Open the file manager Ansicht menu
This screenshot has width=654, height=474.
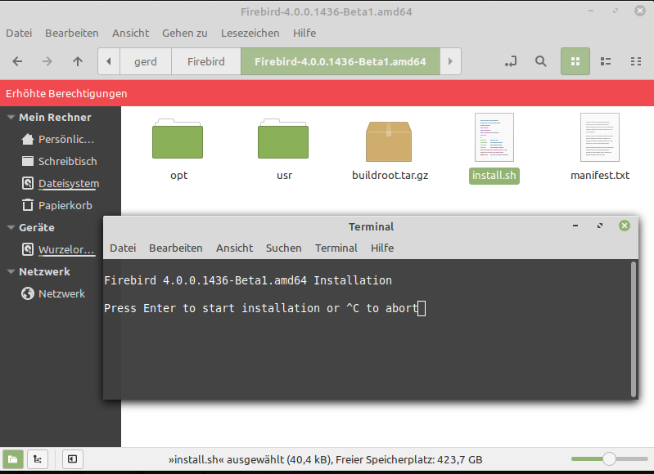(130, 33)
